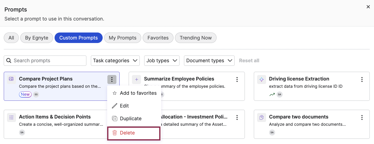
Task: Click the image icon on Compare Project Plans
Action: (x=11, y=79)
